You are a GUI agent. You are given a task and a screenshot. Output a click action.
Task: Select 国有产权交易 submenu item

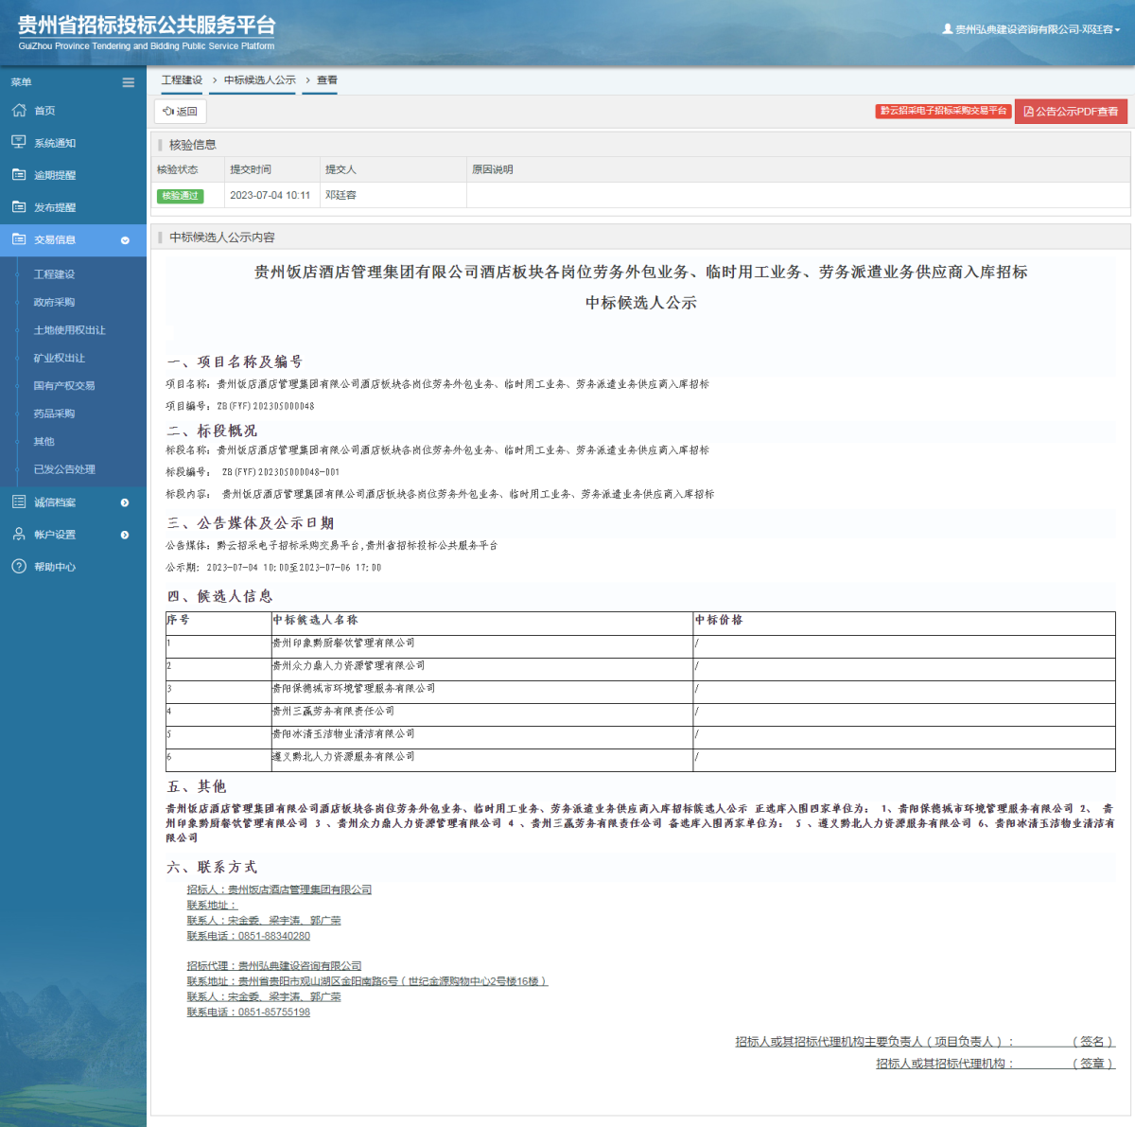click(x=64, y=385)
